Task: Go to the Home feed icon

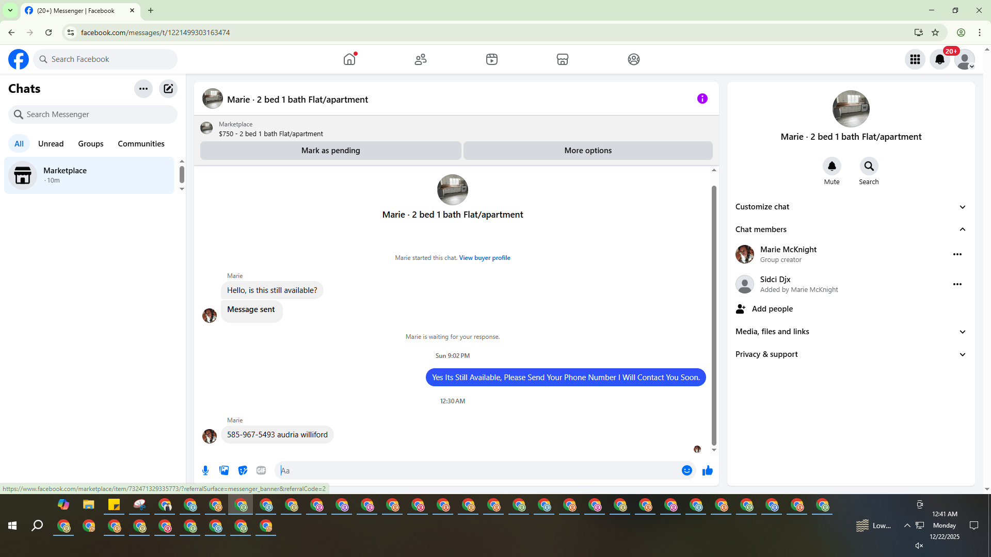Action: point(349,59)
